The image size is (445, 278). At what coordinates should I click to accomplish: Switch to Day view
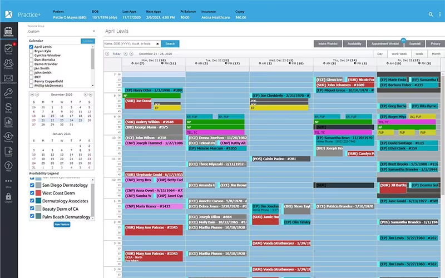(x=380, y=53)
